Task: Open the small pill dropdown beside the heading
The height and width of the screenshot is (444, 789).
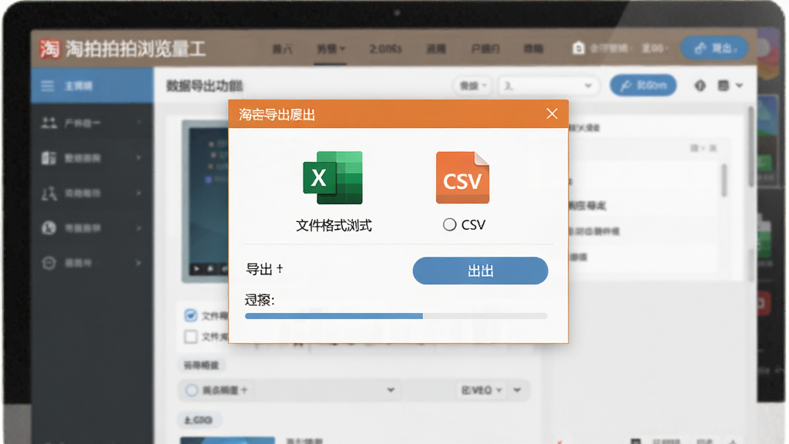Action: point(472,86)
